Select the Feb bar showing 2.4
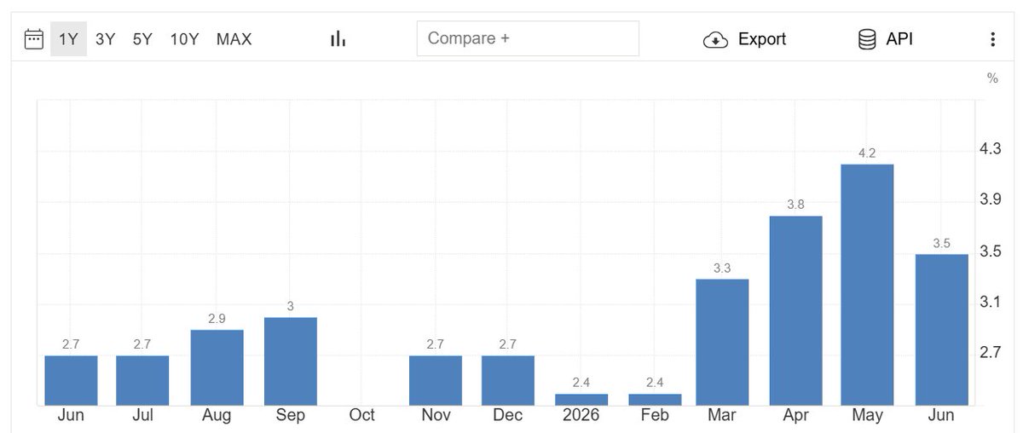The height and width of the screenshot is (433, 1023). point(655,400)
